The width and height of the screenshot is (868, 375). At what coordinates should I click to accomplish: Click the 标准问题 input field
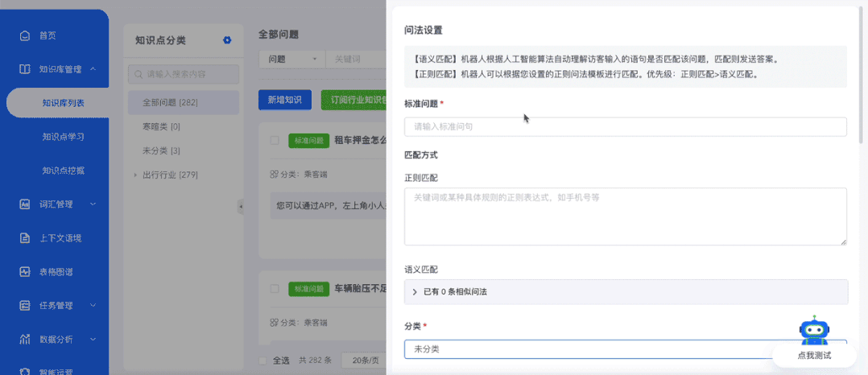click(x=626, y=126)
